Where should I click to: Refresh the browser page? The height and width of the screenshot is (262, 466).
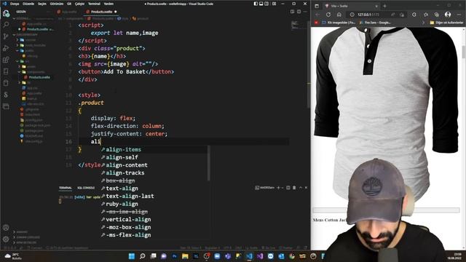click(328, 15)
